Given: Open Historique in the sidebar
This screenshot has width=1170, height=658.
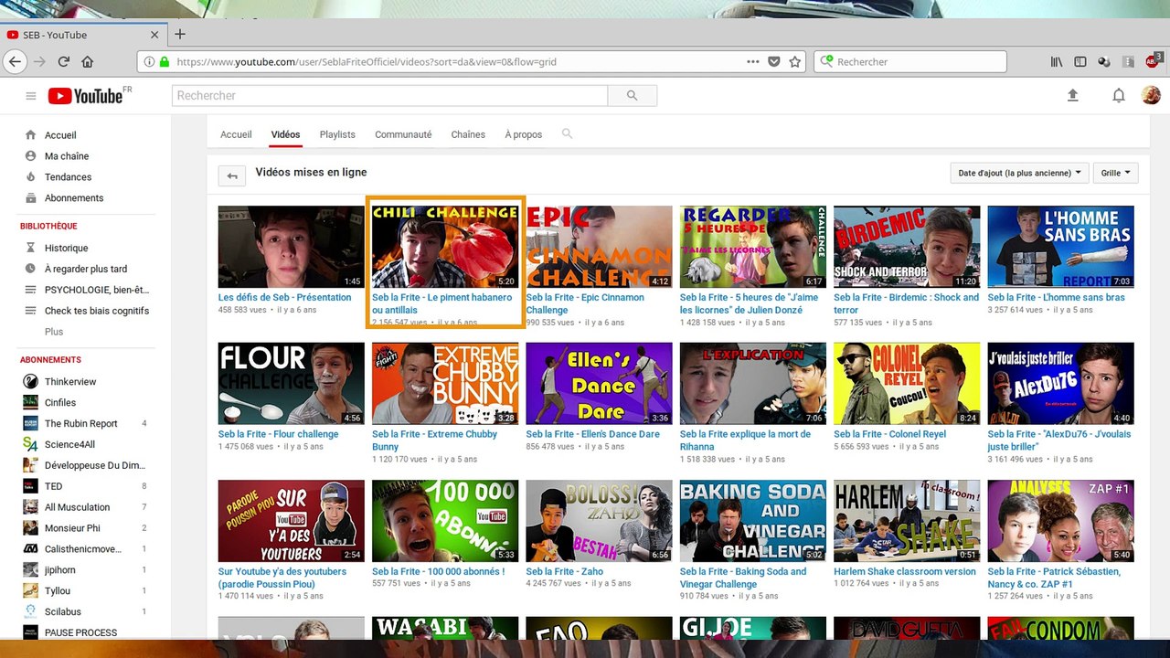Looking at the screenshot, I should (x=66, y=249).
